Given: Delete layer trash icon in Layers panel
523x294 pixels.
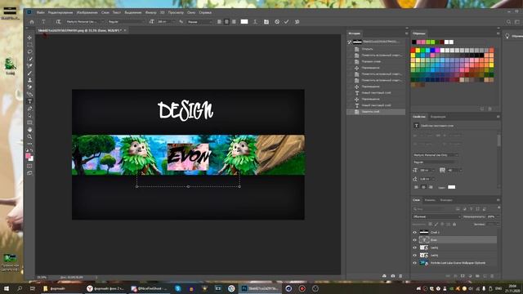Looking at the screenshot, I should 492,276.
